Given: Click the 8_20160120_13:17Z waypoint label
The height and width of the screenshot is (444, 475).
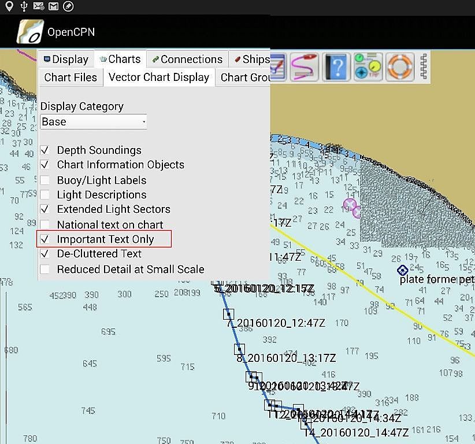Looking at the screenshot, I should pos(286,358).
